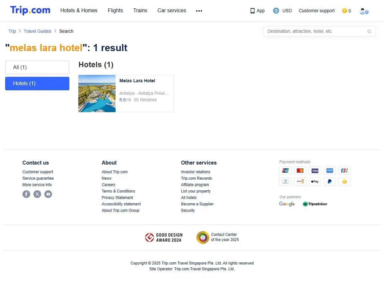
Task: Open the Hotels & Homes menu
Action: (x=79, y=11)
